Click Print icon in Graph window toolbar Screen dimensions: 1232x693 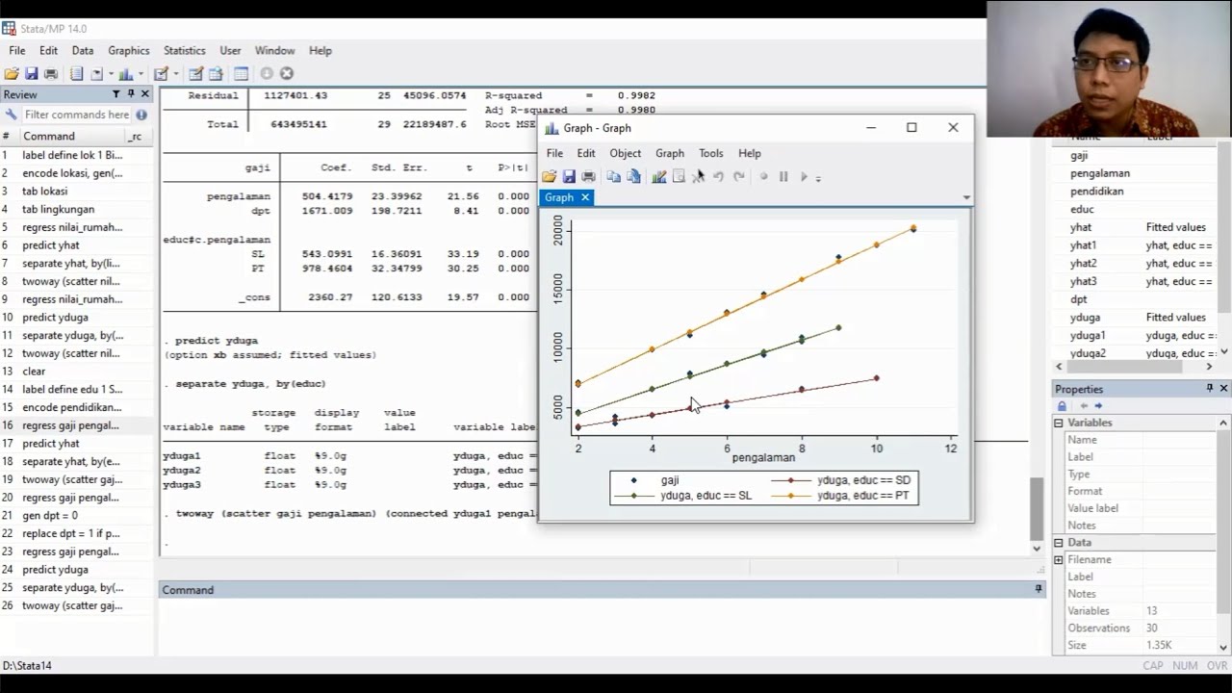[588, 177]
